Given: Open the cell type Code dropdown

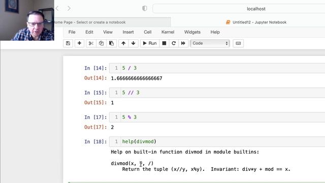Looking at the screenshot, I should point(210,43).
